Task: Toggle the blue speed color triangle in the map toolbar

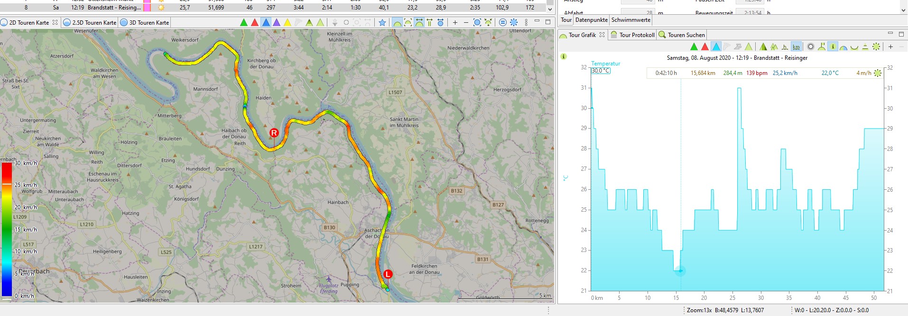Action: (x=266, y=22)
